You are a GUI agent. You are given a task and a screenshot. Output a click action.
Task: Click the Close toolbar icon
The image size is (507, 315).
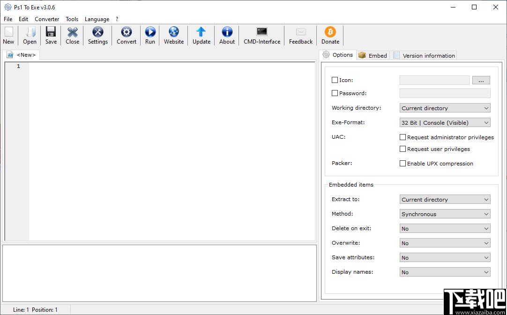point(73,32)
